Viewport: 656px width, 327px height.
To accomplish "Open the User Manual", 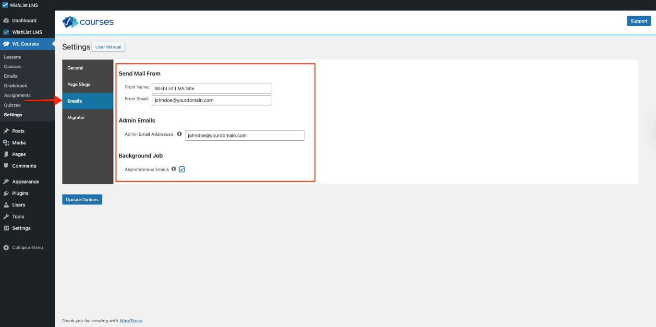I will point(108,47).
